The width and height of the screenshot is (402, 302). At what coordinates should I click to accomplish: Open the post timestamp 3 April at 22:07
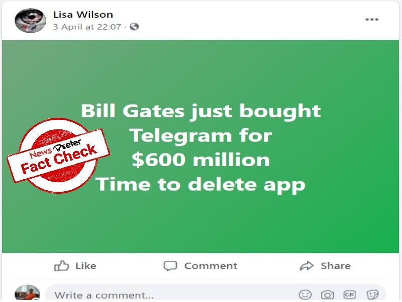click(x=87, y=27)
